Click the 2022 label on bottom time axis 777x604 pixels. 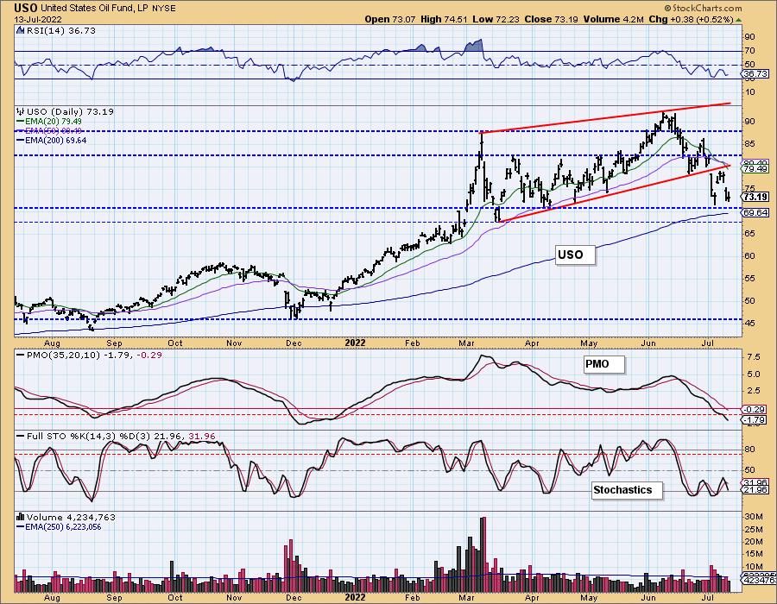(x=356, y=597)
